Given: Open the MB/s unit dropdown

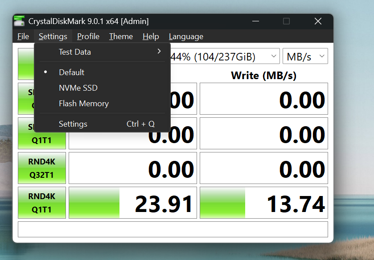Looking at the screenshot, I should tap(305, 56).
